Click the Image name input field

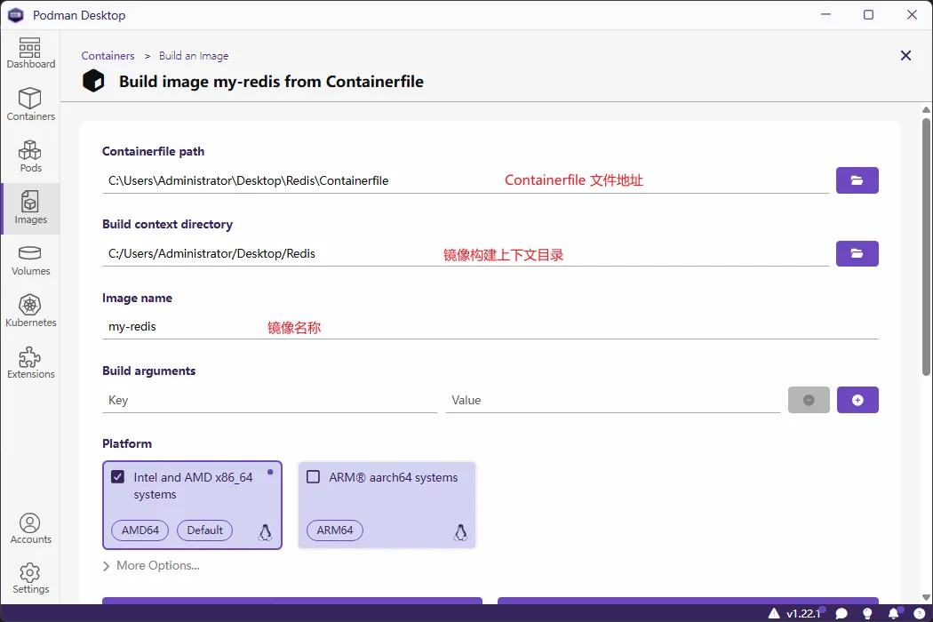click(489, 327)
